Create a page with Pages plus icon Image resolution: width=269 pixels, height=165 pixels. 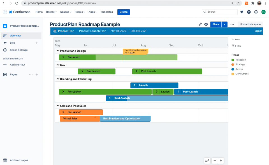click(x=36, y=74)
